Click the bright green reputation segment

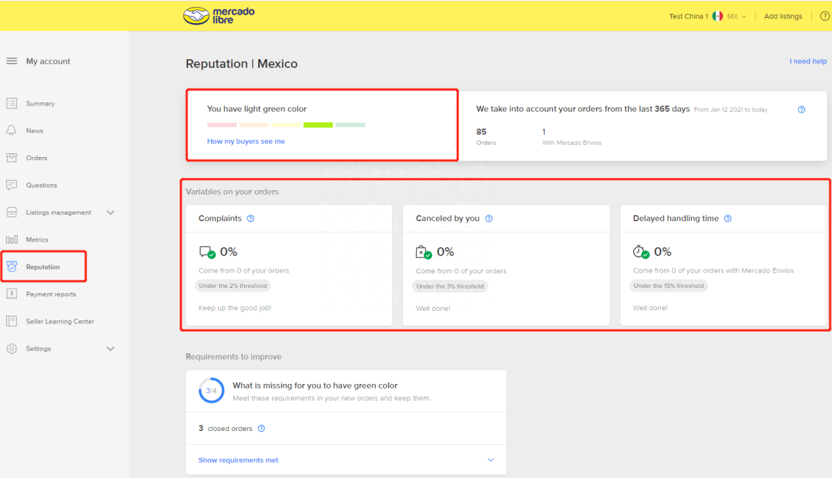318,125
